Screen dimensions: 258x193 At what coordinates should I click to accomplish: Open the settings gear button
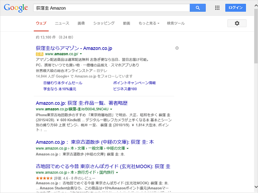(237, 23)
